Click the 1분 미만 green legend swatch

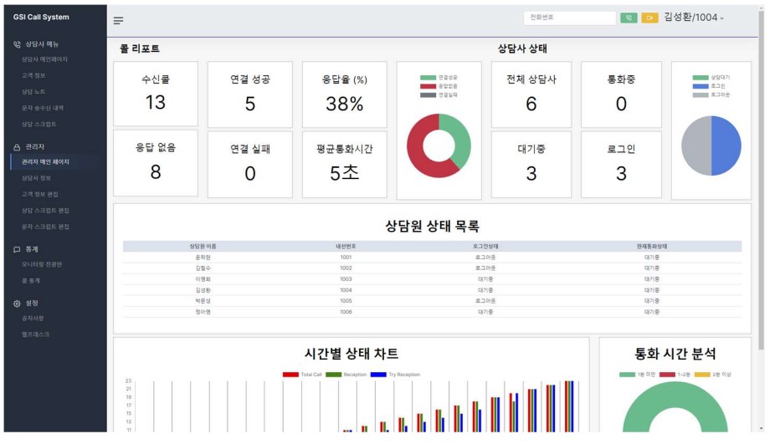point(627,375)
